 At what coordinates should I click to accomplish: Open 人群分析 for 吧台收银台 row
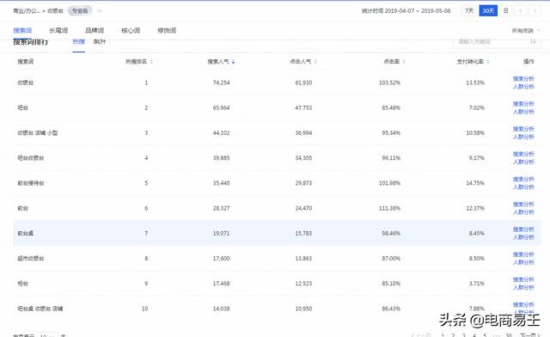tap(523, 162)
